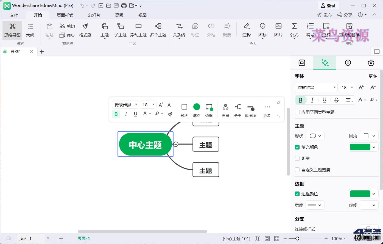This screenshot has height=244, width=383.
Task: Toggle 应用至同类型主题 apply to same topics
Action: pyautogui.click(x=297, y=112)
